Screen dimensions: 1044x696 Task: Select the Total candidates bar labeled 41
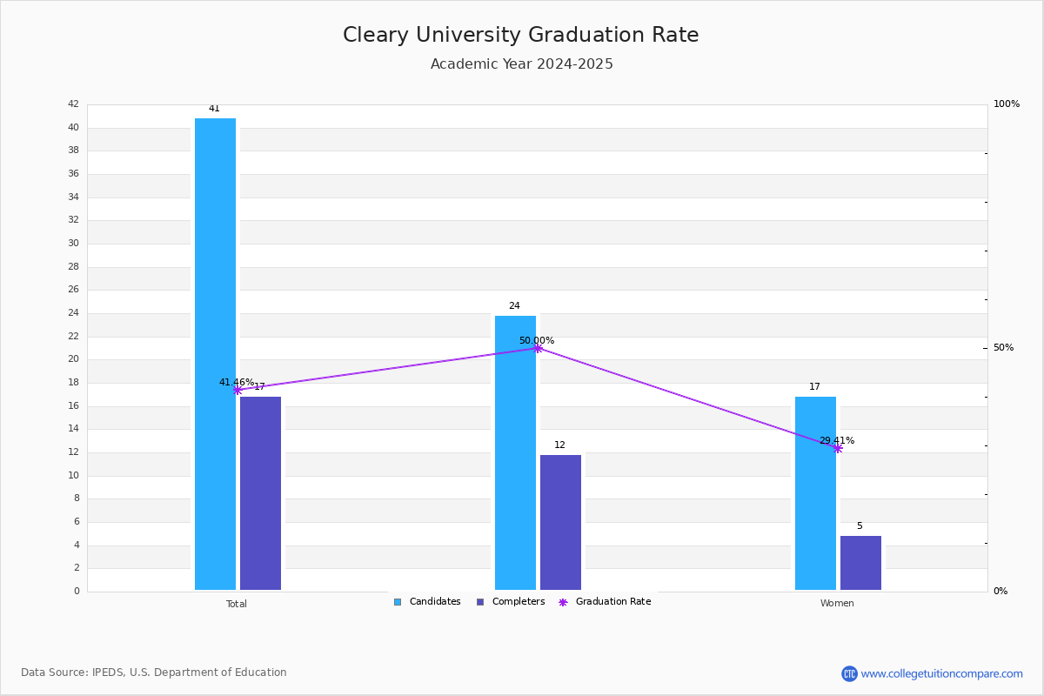point(215,354)
